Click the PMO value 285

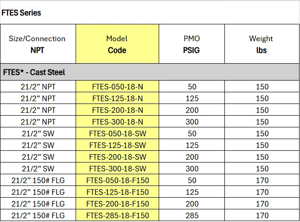point(192,215)
